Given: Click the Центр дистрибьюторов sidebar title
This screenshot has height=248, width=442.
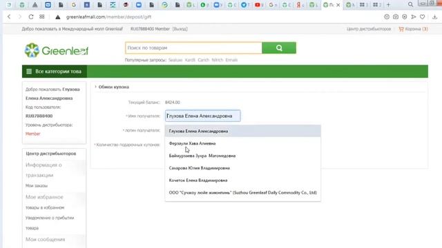Looking at the screenshot, I should (x=51, y=154).
